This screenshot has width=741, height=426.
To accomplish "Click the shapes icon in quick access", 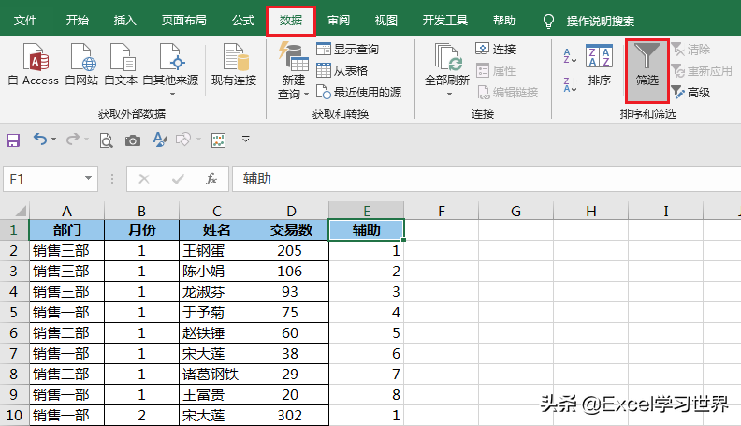I will coord(182,140).
